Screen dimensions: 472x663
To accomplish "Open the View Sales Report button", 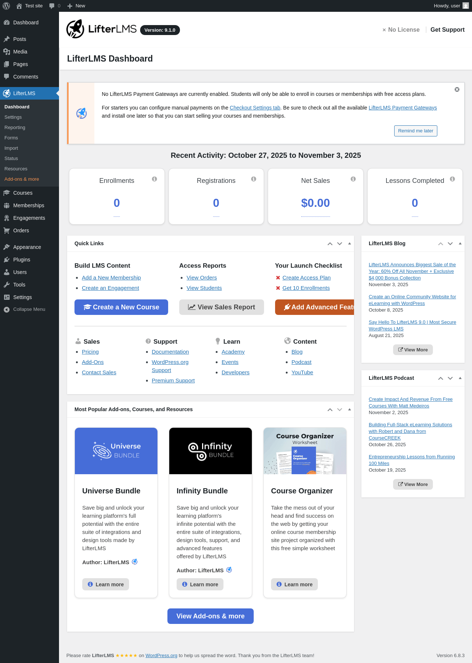I will (222, 307).
